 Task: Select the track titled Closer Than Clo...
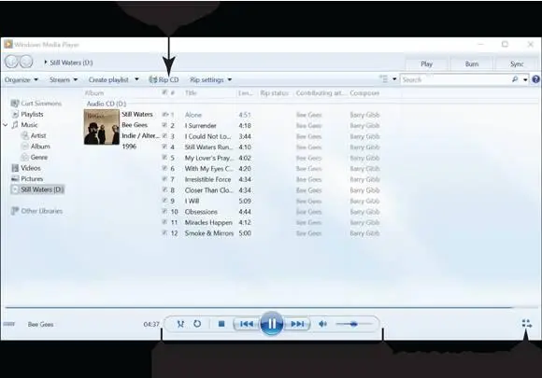click(208, 189)
